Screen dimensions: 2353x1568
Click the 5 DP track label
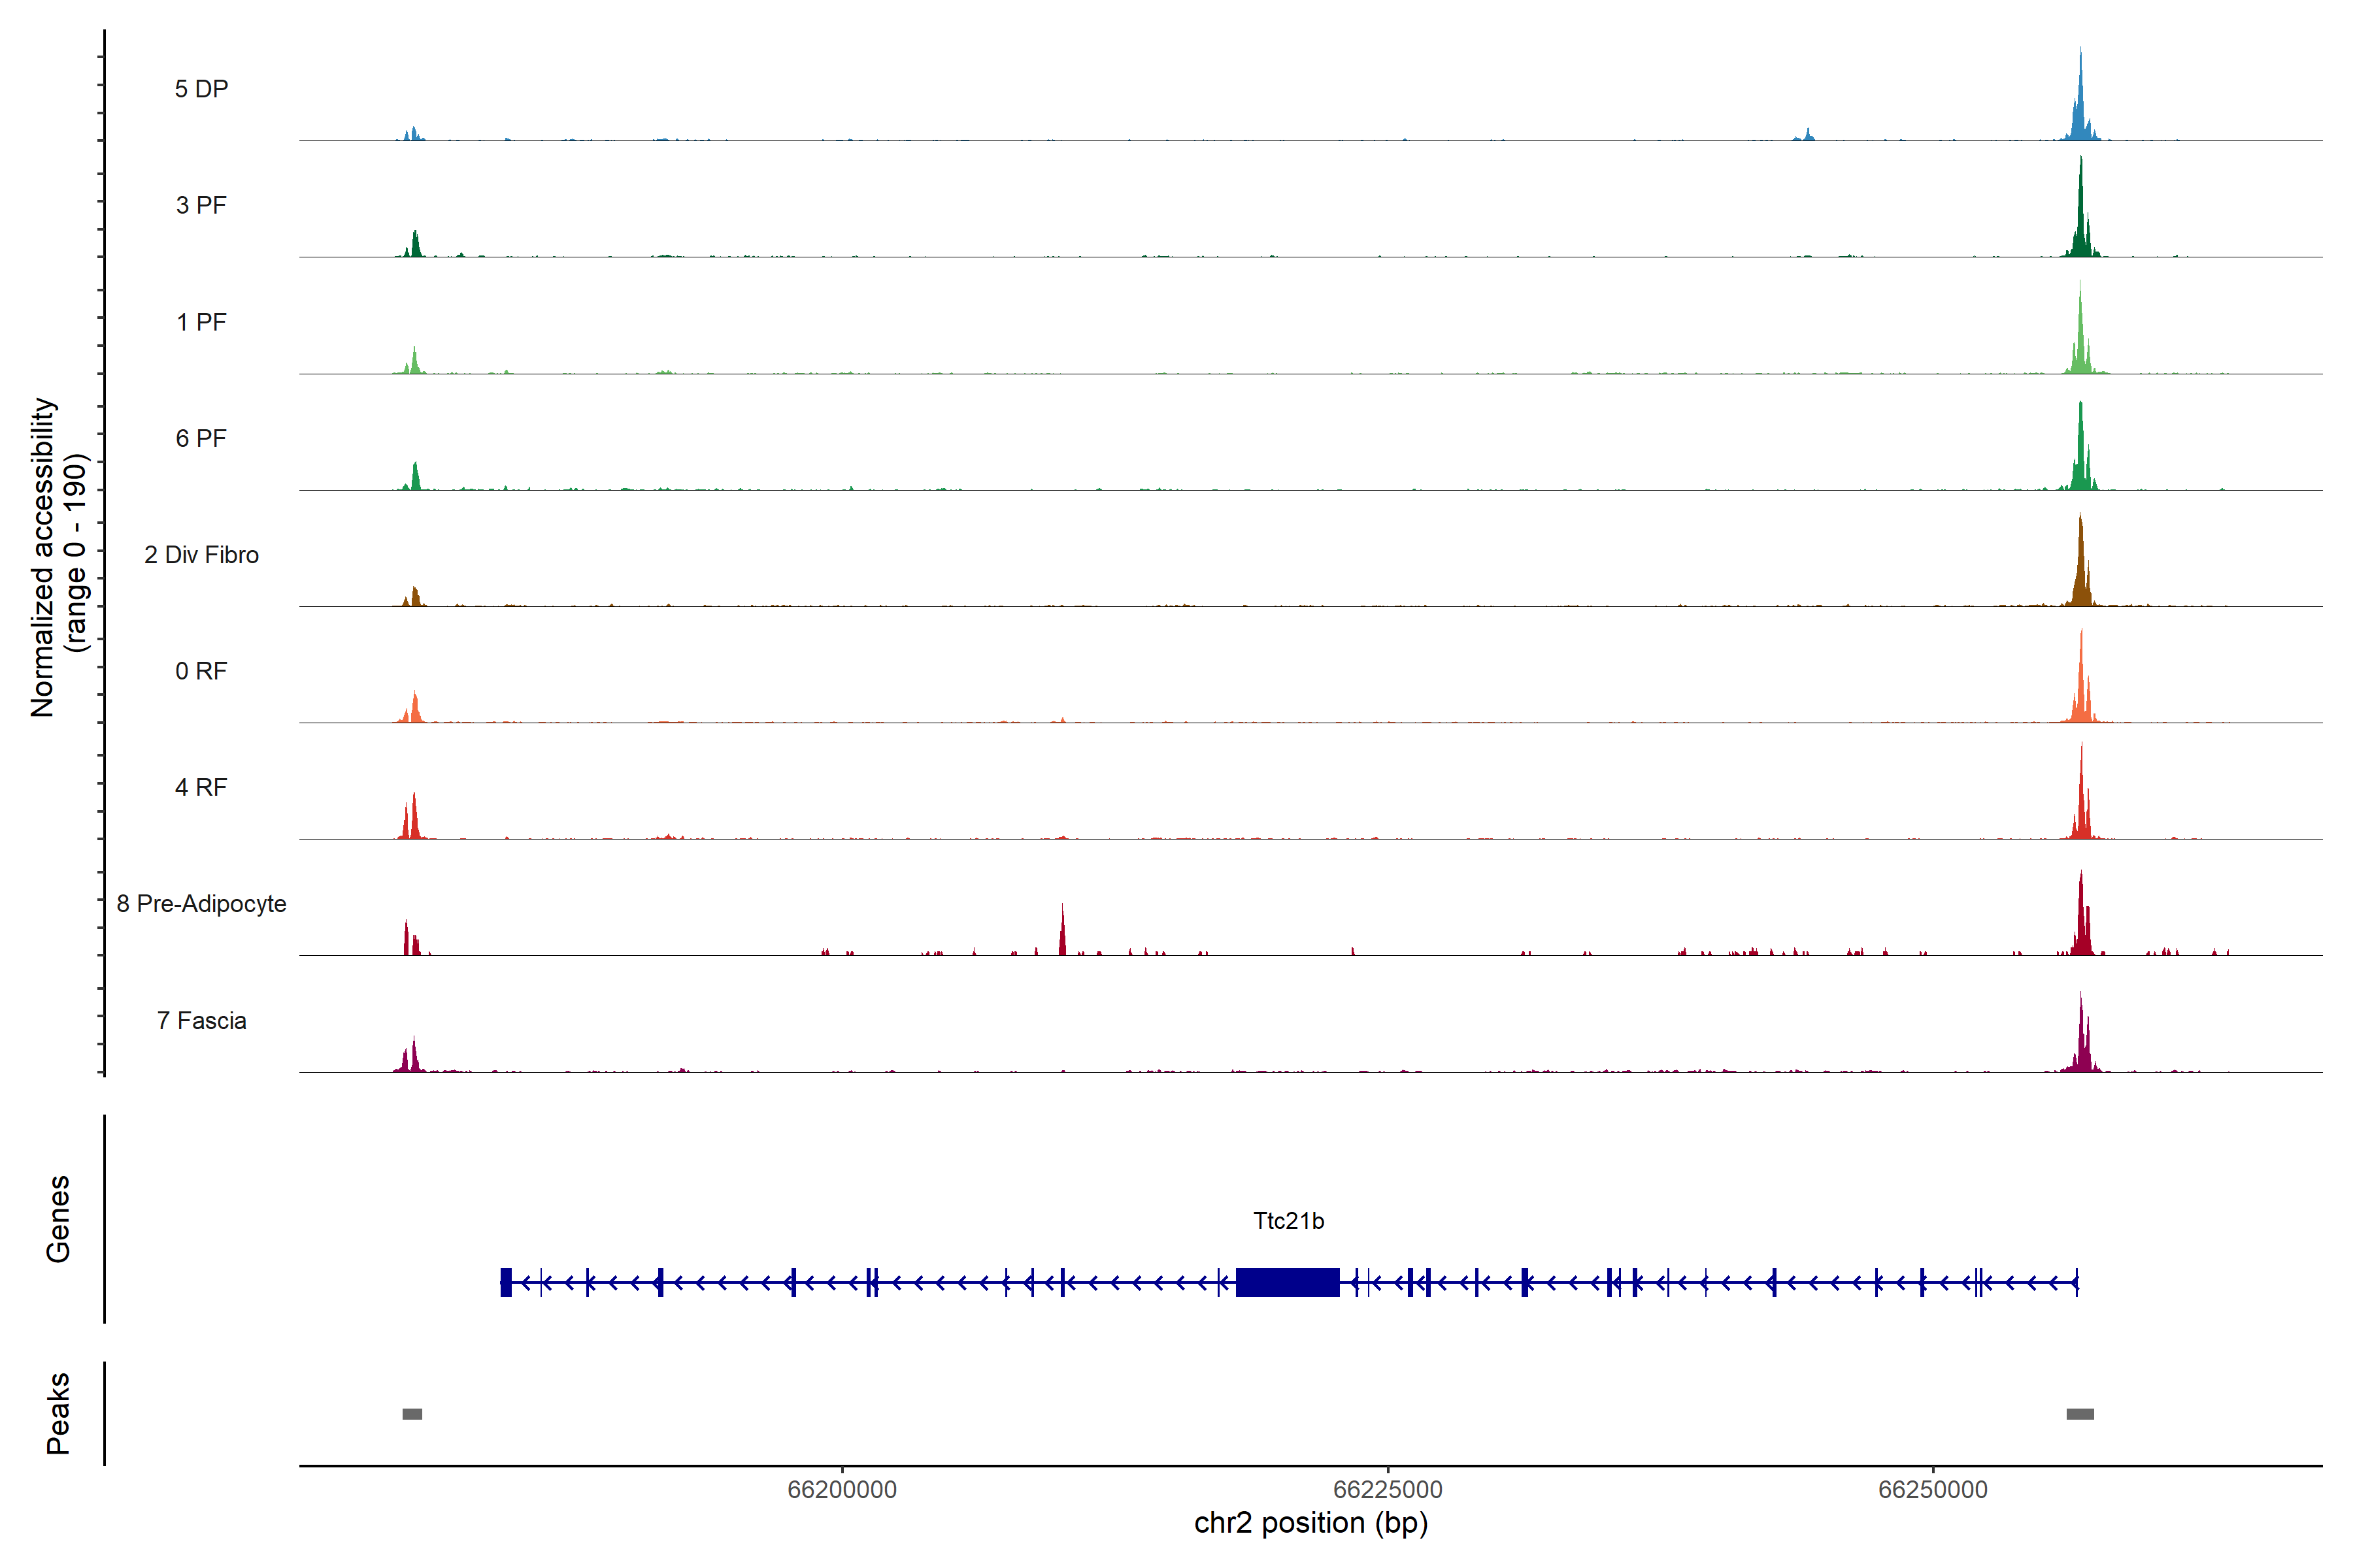click(x=201, y=89)
